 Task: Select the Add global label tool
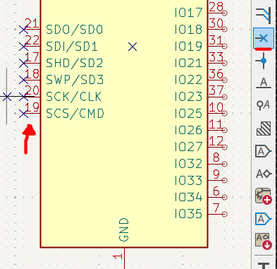click(264, 151)
